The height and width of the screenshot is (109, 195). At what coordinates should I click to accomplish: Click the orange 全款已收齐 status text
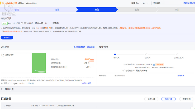point(89,59)
